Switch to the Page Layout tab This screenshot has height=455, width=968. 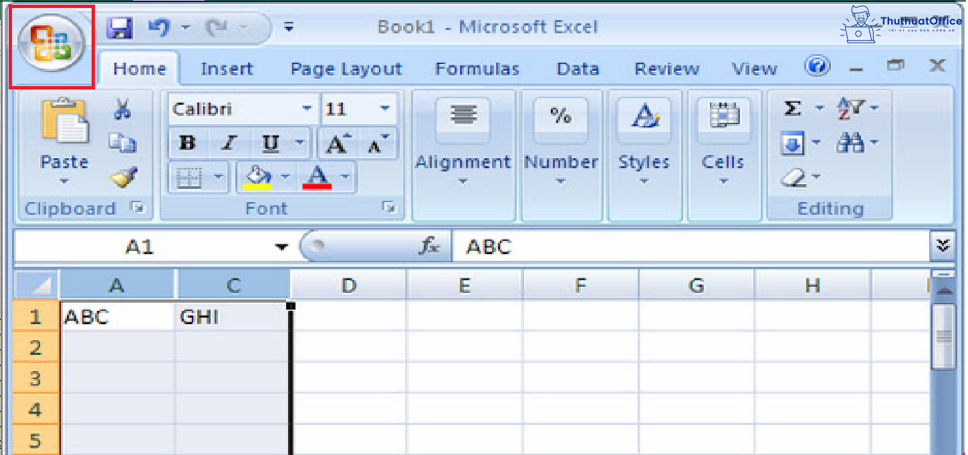346,67
